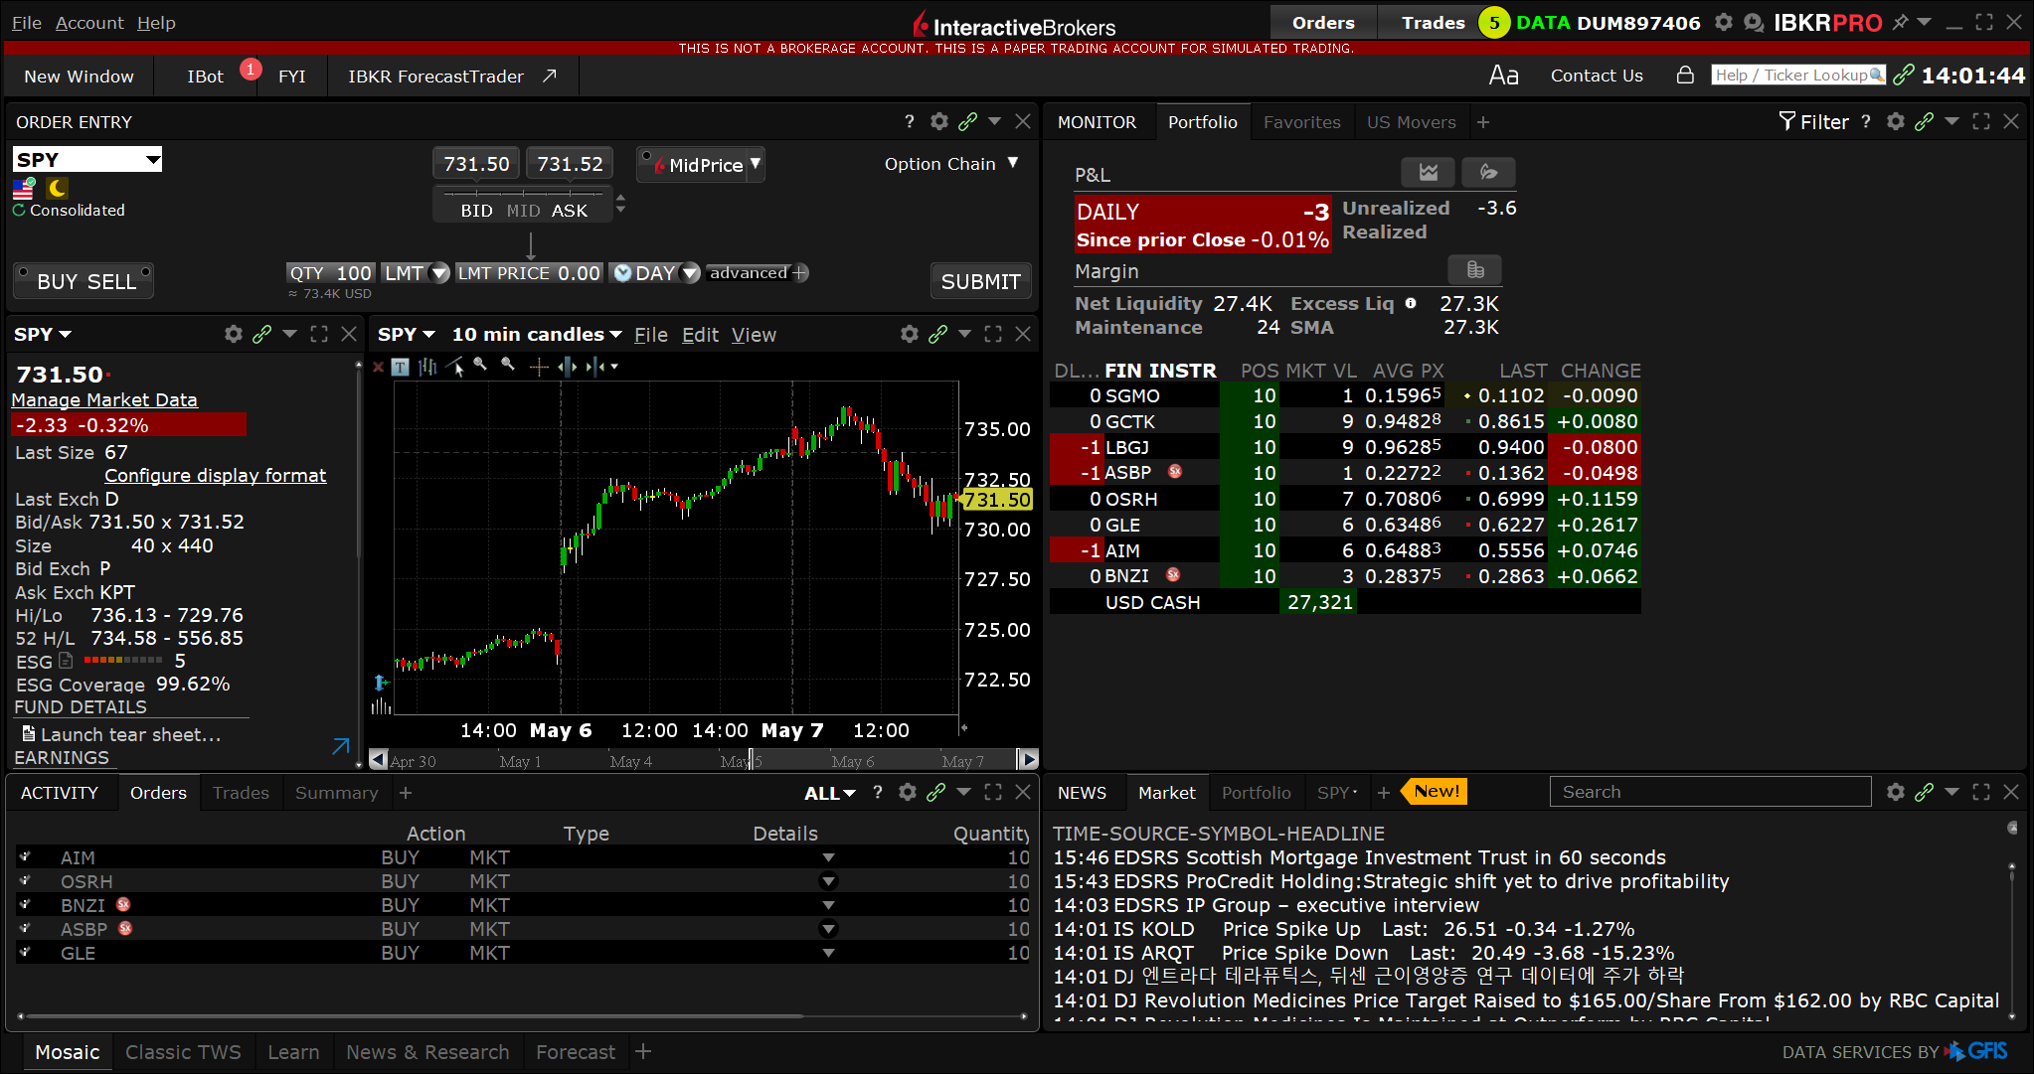Toggle the green link icon in Monitor panel
This screenshot has height=1074, width=2034.
click(1924, 121)
